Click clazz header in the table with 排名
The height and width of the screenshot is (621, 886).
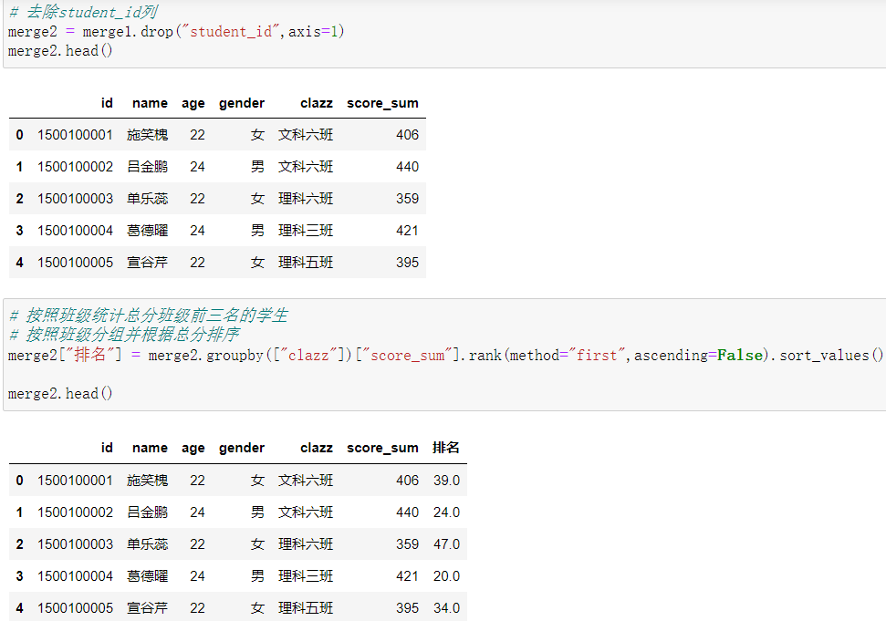(317, 449)
